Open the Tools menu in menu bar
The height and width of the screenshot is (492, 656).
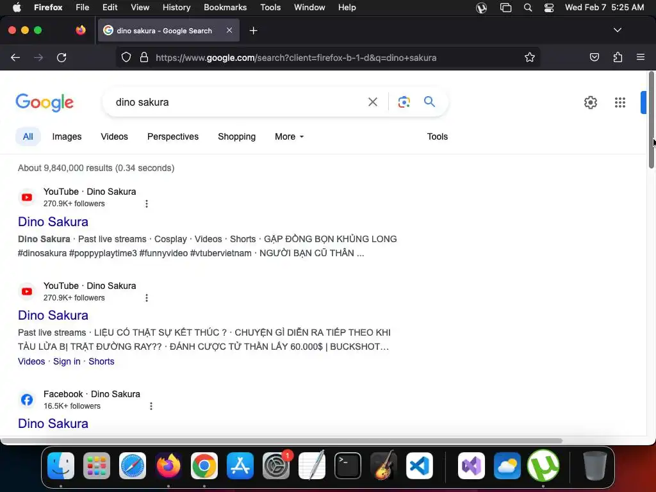(x=270, y=8)
